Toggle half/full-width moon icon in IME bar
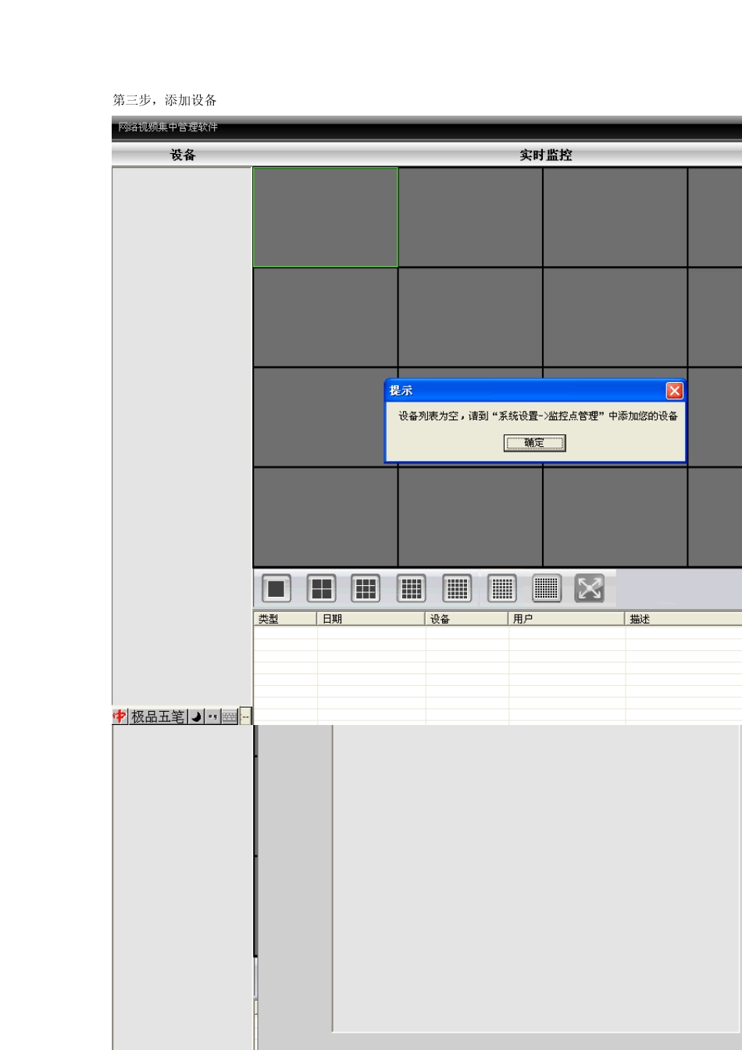Image resolution: width=742 pixels, height=1050 pixels. [196, 716]
